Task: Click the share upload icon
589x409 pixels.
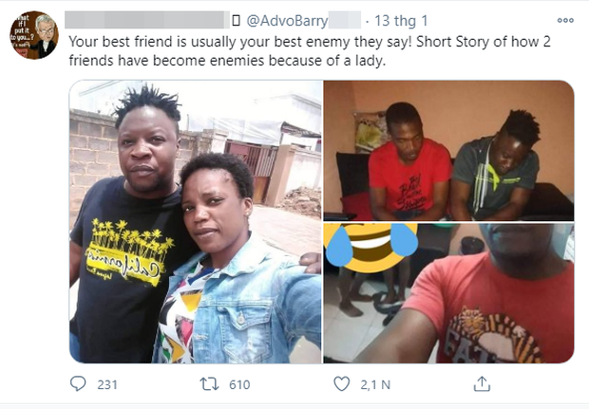Action: [482, 384]
